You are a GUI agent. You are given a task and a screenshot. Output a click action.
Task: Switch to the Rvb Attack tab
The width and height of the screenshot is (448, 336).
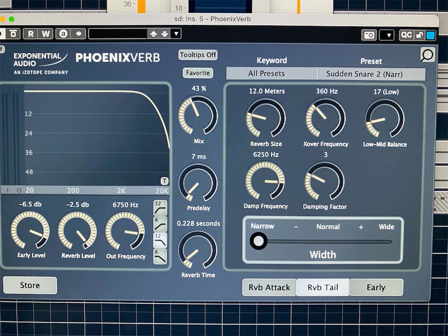[x=269, y=287]
